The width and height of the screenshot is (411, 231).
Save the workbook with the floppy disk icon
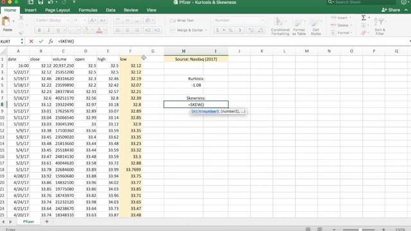(x=40, y=3)
